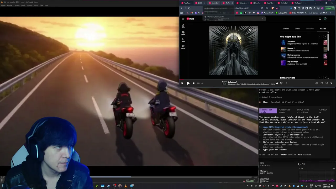Select the 'Character names' tab
Image resolution: width=336 pixels, height=189 pixels.
coord(285,111)
